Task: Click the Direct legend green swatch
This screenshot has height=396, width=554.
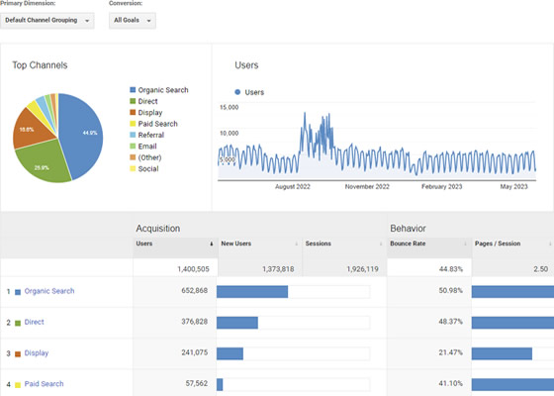Action: (x=133, y=101)
